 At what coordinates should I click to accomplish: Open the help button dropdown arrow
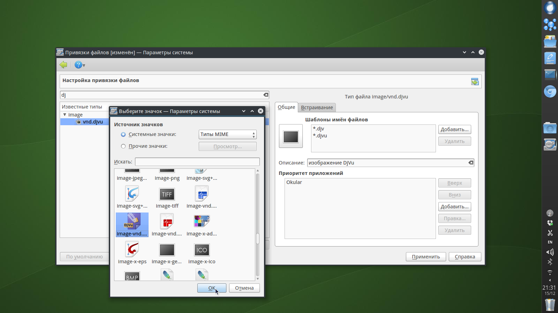point(84,65)
